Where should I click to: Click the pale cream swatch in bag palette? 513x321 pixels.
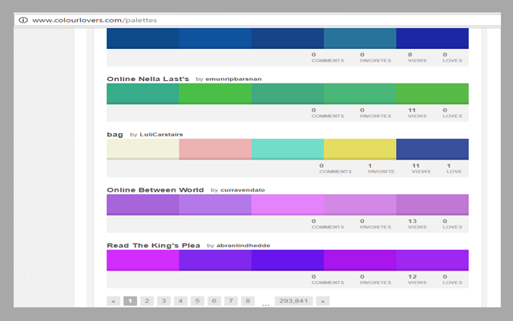point(143,149)
